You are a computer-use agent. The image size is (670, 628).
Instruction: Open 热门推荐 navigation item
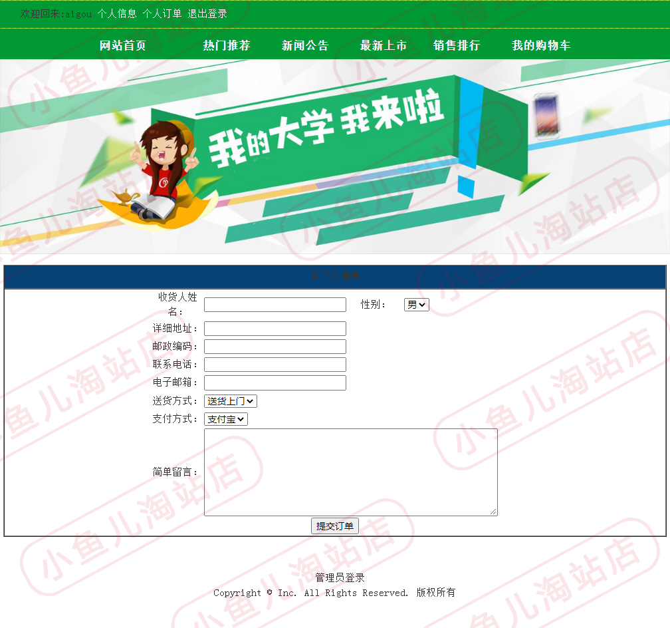(x=227, y=45)
